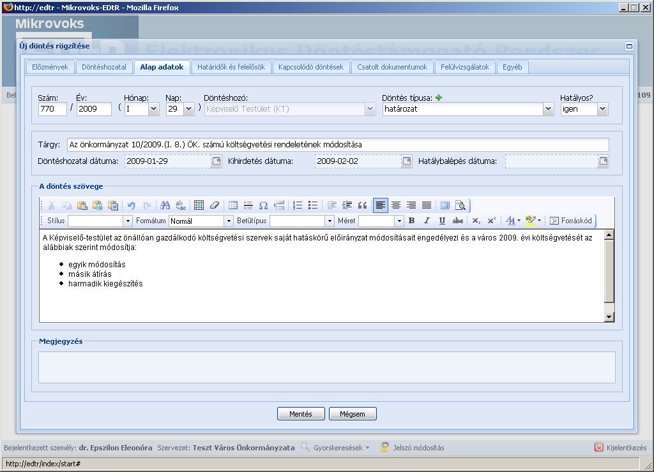This screenshot has width=654, height=472.
Task: Switch to Csatolt dokumentumok tab
Action: click(x=392, y=67)
